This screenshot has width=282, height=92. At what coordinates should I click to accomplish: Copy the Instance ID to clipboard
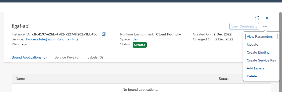pos(104,33)
